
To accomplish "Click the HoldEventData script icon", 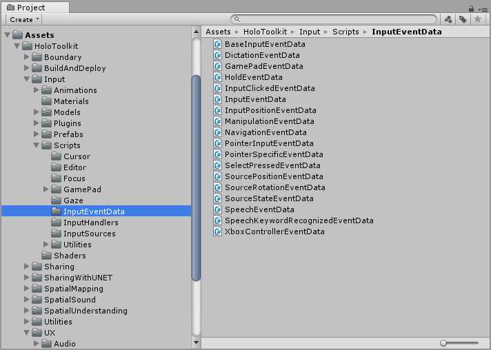I will (217, 77).
